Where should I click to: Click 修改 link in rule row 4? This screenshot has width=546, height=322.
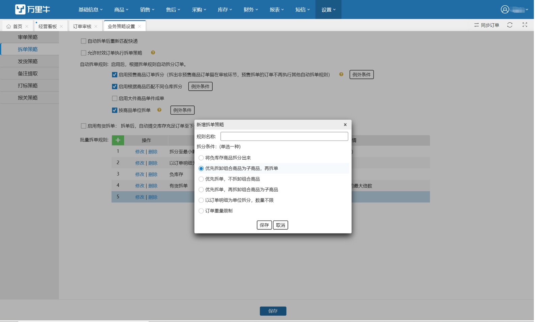140,186
